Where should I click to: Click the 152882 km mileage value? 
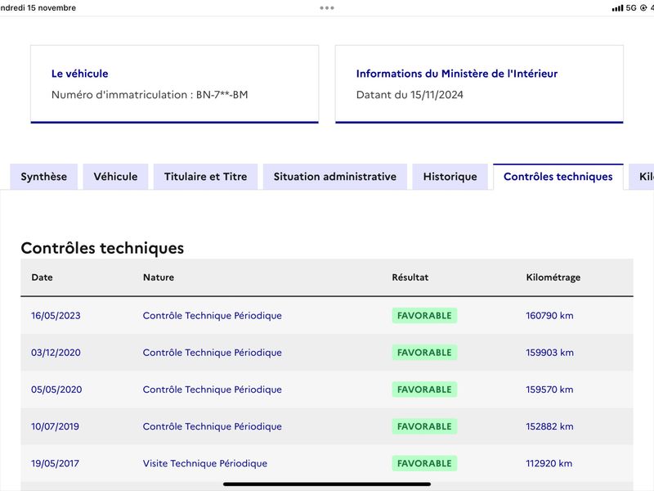[x=549, y=426]
